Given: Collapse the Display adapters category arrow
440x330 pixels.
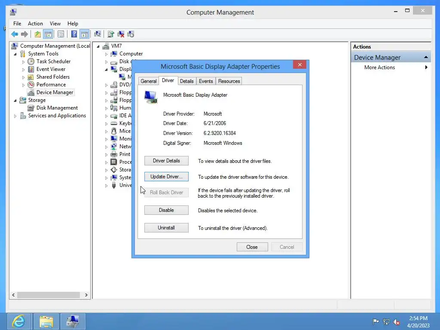Looking at the screenshot, I should coord(106,70).
